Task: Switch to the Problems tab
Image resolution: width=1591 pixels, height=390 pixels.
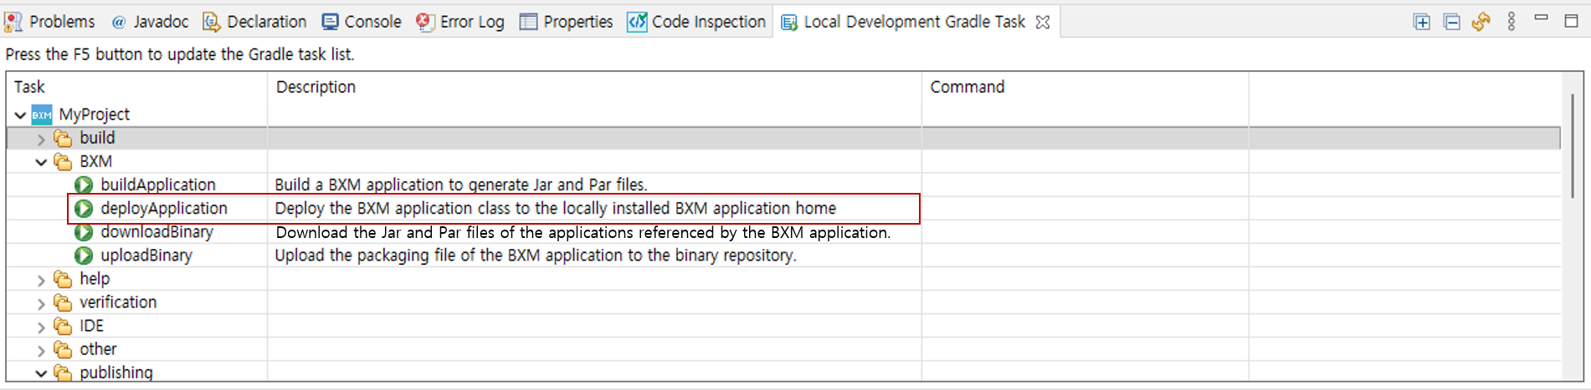Action: [x=50, y=22]
